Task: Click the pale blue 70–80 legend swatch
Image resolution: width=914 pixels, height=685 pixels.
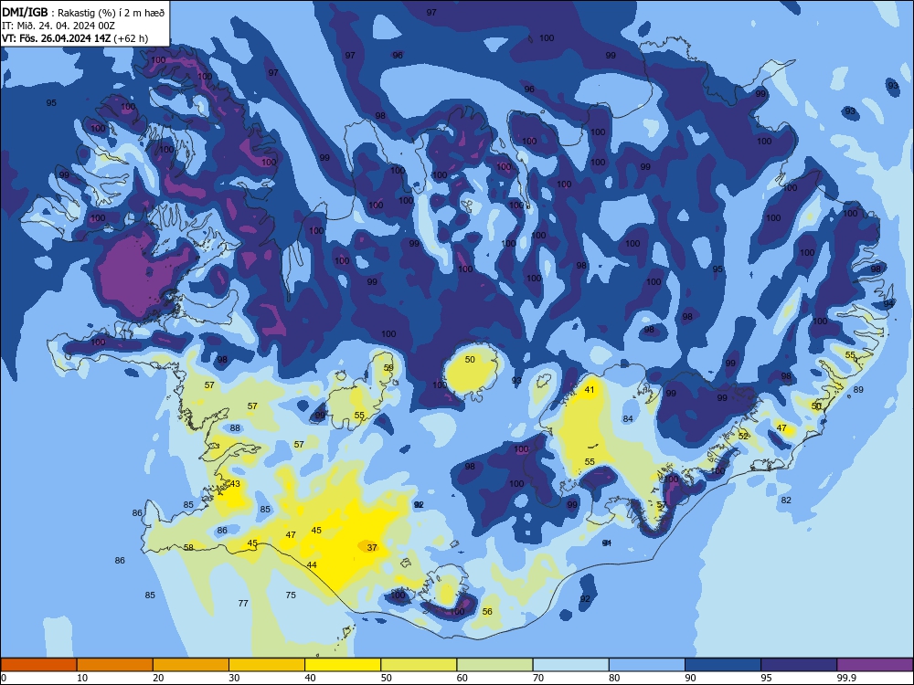Action: (571, 665)
